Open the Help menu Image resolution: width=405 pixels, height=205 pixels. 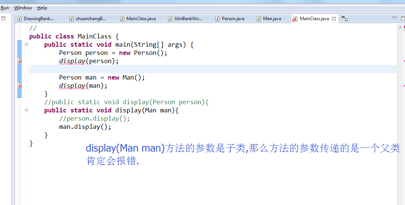42,8
